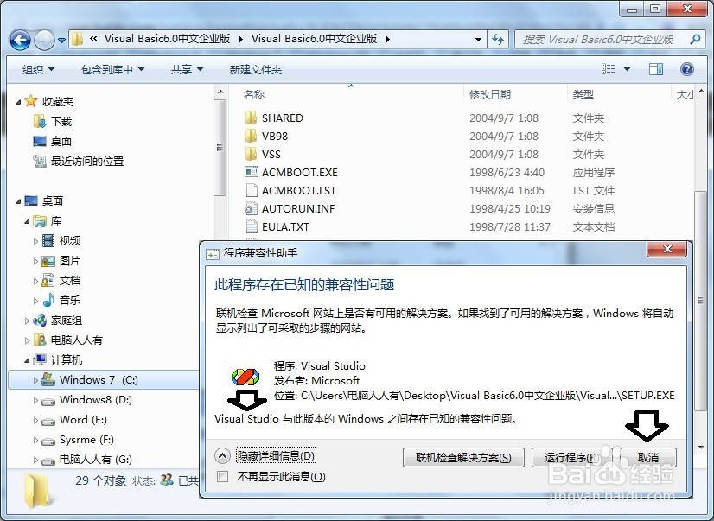Screen dimensions: 714x521
Task: Open recent pages dropdown beside Forward
Action: 61,41
